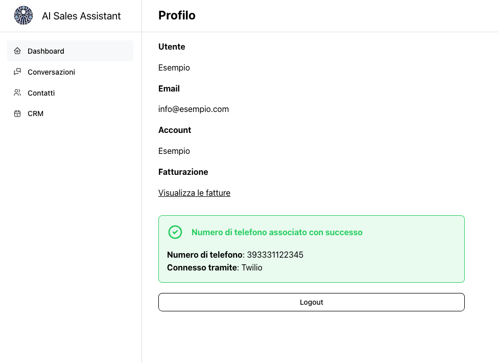Click the AI Sales Assistant logo icon
Viewport: 498px width, 363px height.
pos(23,15)
